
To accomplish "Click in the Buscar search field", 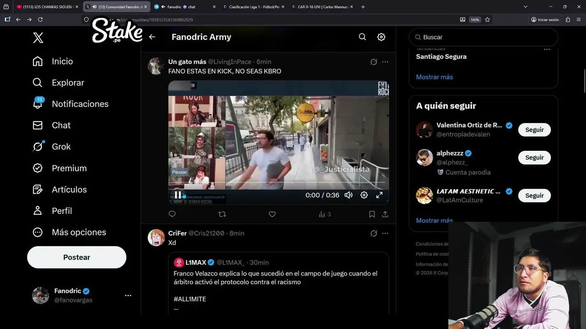I will (483, 37).
